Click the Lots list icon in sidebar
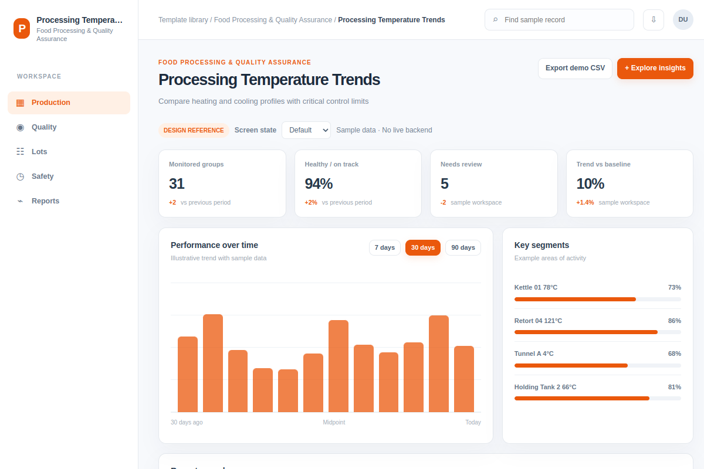This screenshot has height=469, width=704. (x=20, y=152)
